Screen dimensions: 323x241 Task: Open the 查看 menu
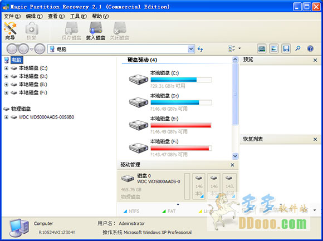[56, 16]
